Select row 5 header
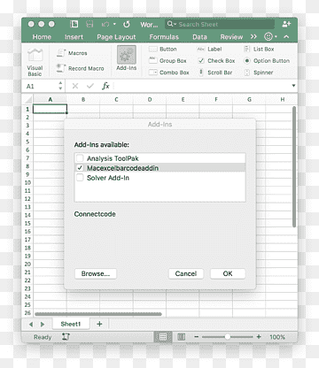This screenshot has width=319, height=368. pyautogui.click(x=27, y=142)
